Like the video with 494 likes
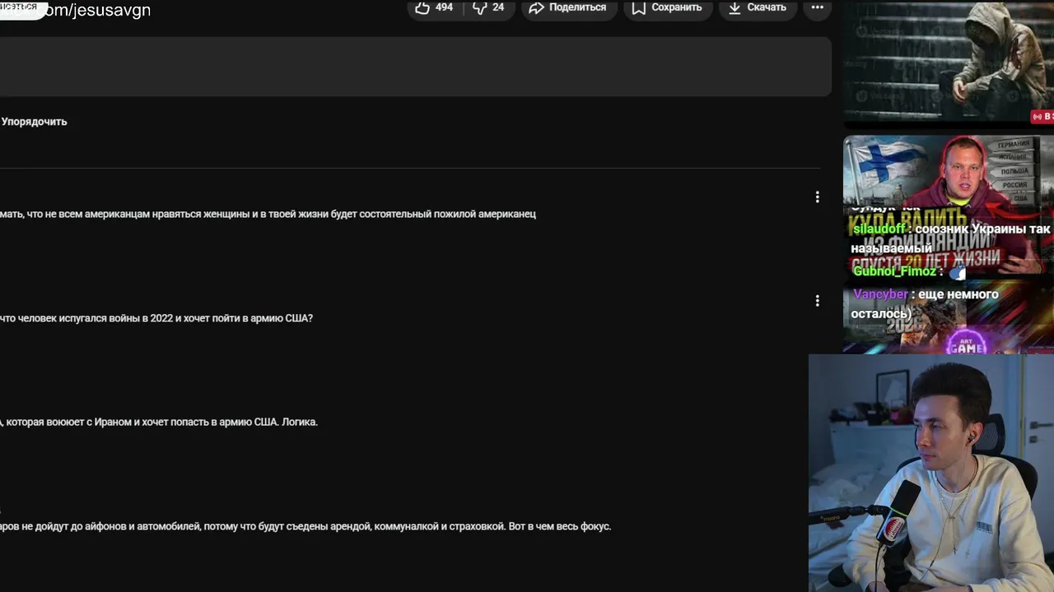Image resolution: width=1054 pixels, height=592 pixels. [x=436, y=7]
